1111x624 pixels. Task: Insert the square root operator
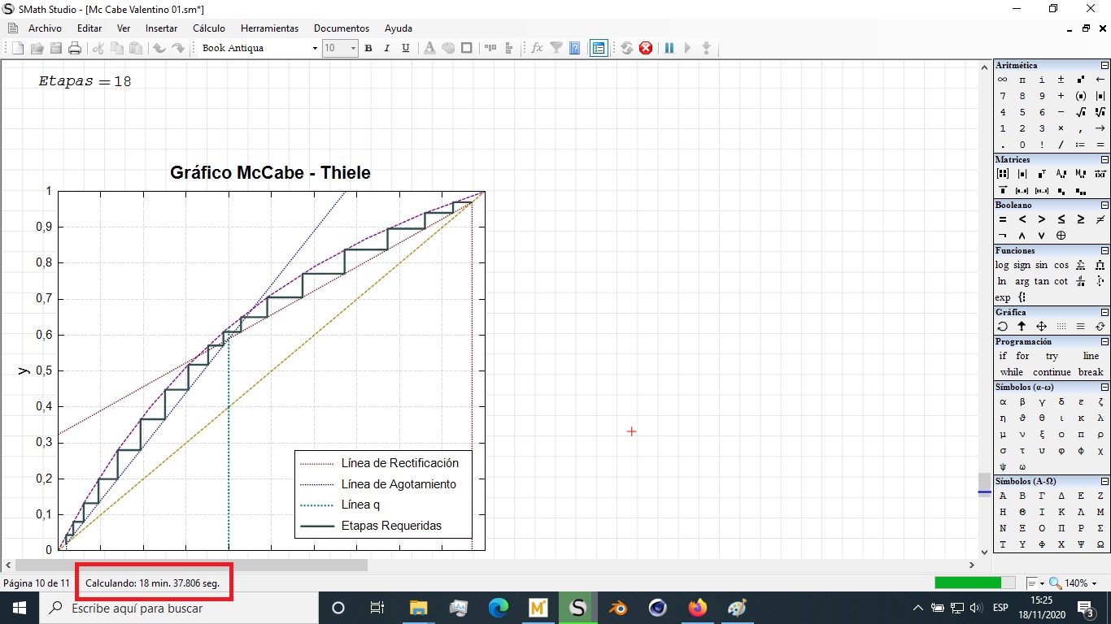click(1081, 112)
